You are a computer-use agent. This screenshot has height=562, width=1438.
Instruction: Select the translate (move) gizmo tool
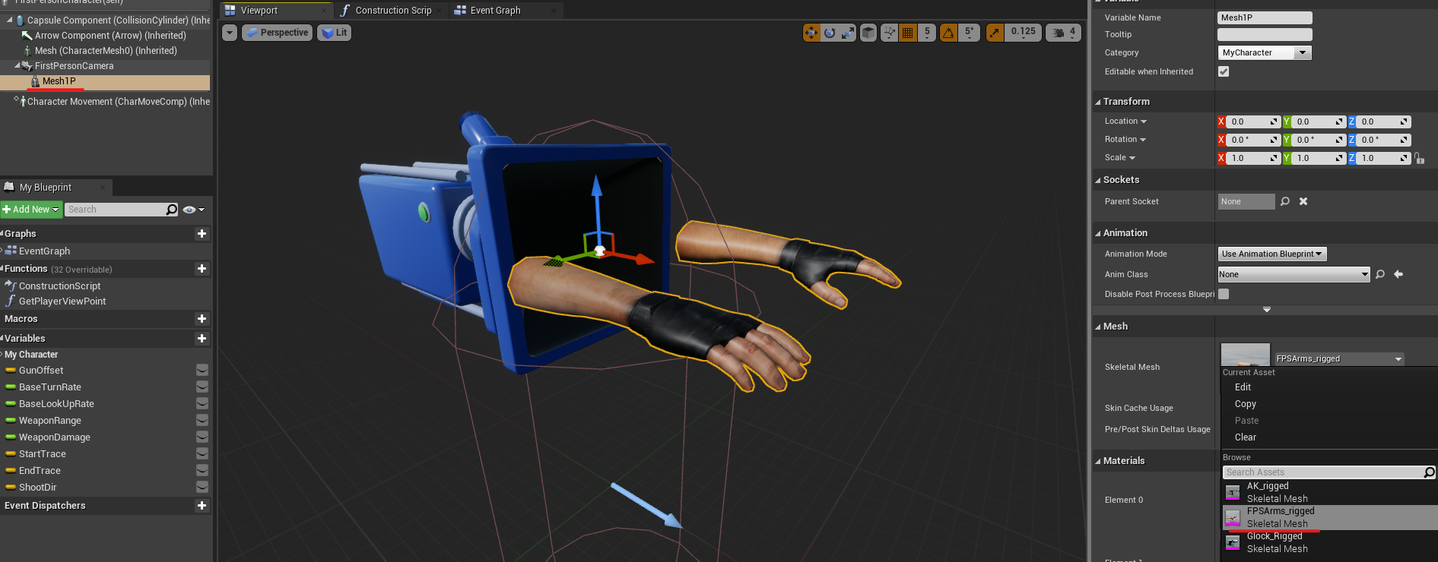(811, 33)
